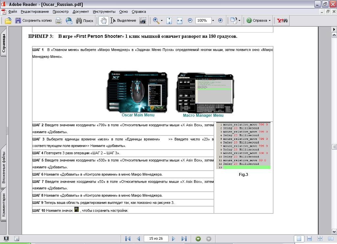Click the Save a copy floppy icon
This screenshot has width=337, height=244.
18,21
